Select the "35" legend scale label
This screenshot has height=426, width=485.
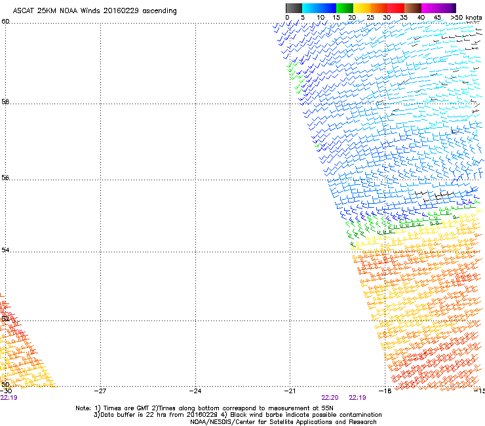404,17
